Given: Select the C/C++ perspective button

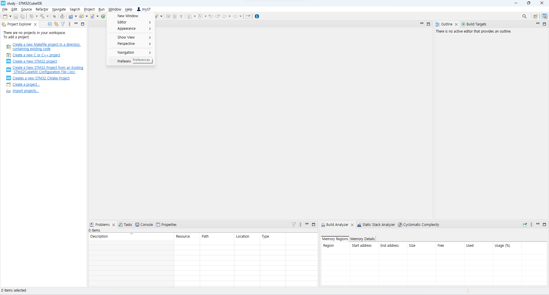Looking at the screenshot, I should point(545,16).
